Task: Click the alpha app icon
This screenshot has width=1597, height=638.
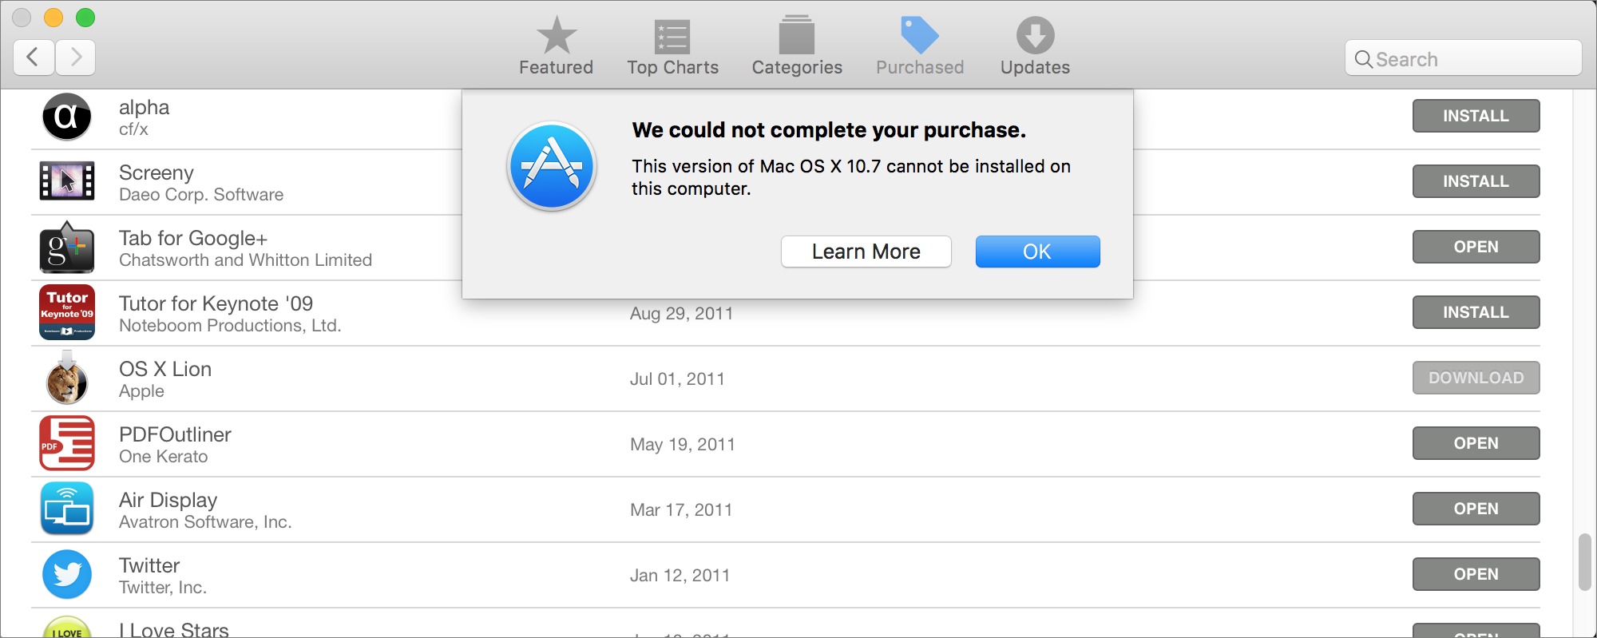Action: 66,115
